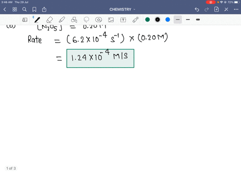The width and height of the screenshot is (241, 180).
Task: Open the Elements sticker tool
Action: [x=98, y=20]
